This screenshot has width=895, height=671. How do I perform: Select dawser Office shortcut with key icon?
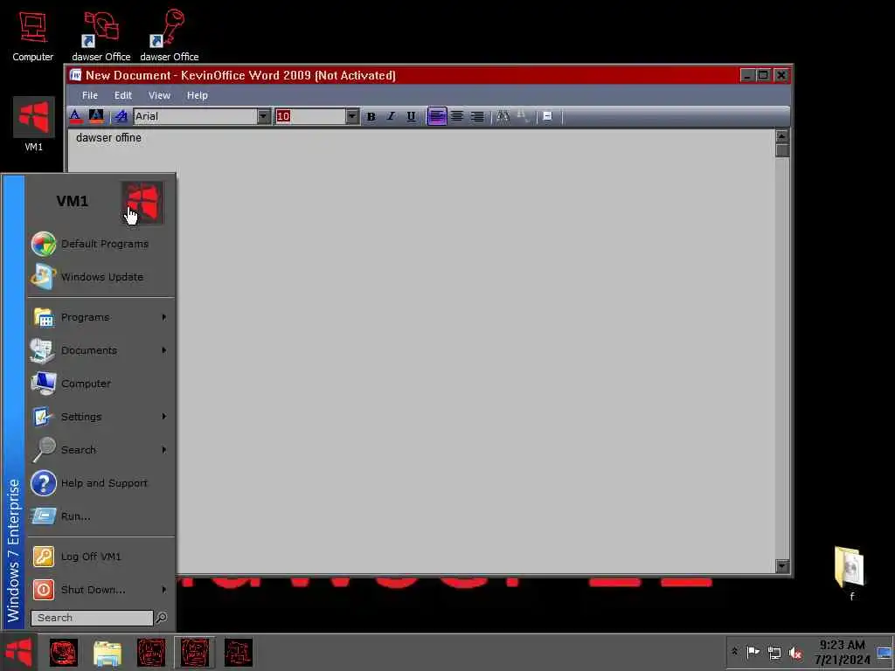pos(170,36)
